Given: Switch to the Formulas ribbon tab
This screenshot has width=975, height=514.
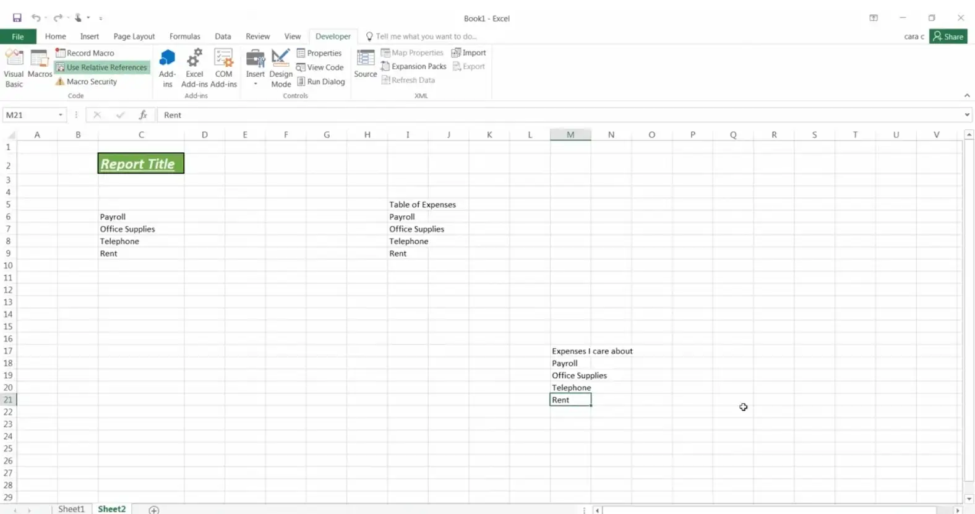Looking at the screenshot, I should [x=184, y=36].
